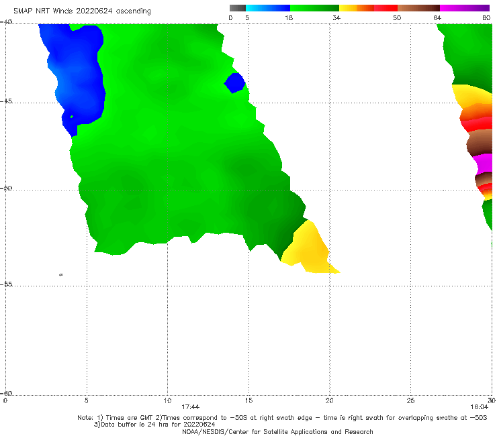Click the "34" label under the color bar
This screenshot has height=436, width=497.
coord(336,18)
